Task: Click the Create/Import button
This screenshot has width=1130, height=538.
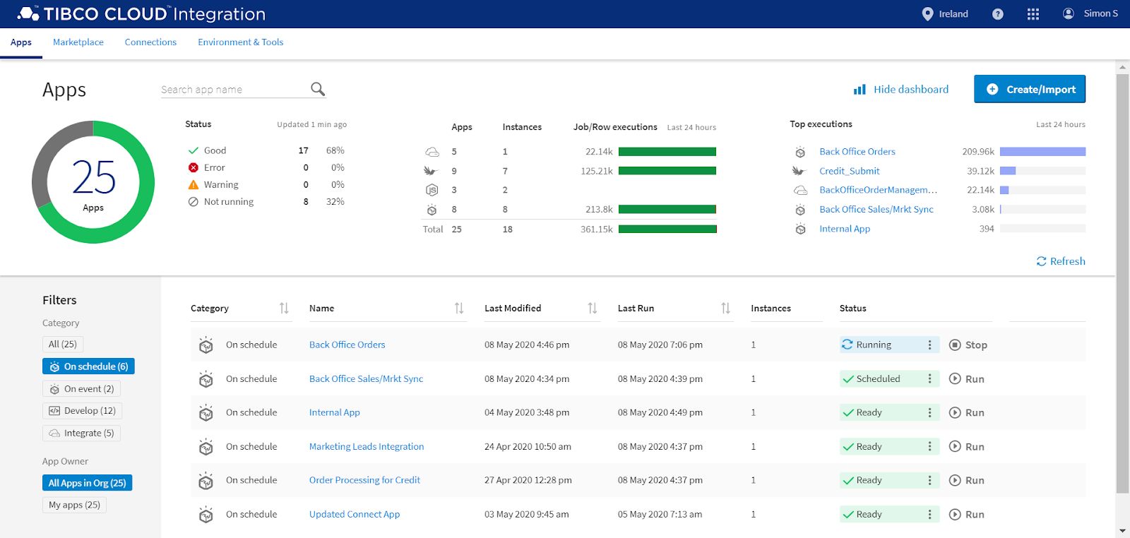Action: [1029, 89]
